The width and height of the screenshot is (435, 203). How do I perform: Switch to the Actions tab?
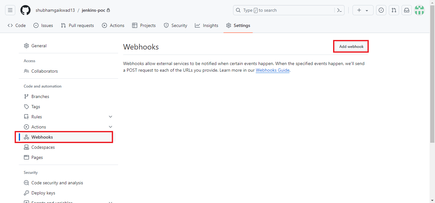click(x=113, y=25)
